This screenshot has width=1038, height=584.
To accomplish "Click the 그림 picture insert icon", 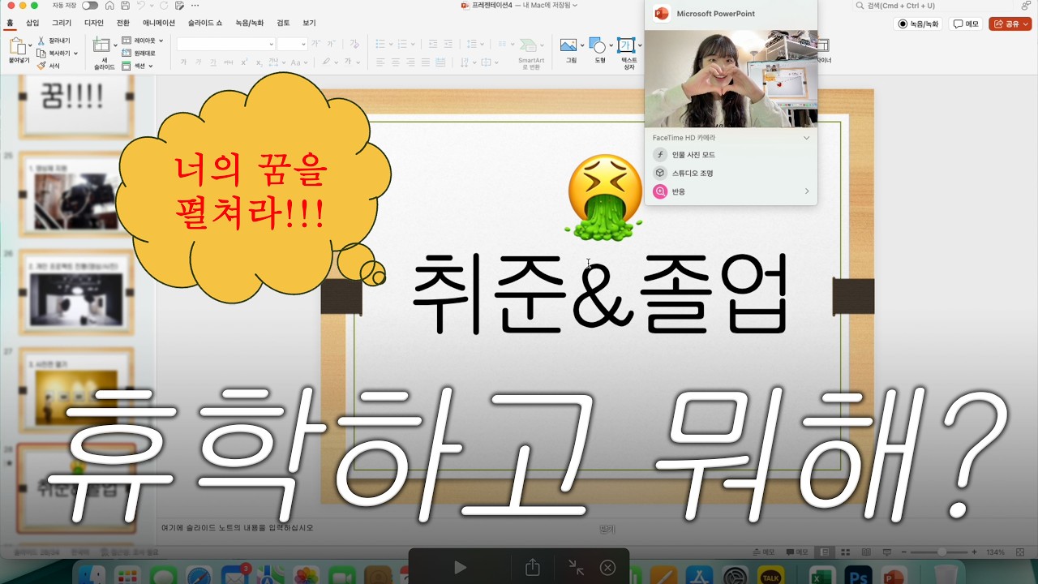I will point(568,45).
